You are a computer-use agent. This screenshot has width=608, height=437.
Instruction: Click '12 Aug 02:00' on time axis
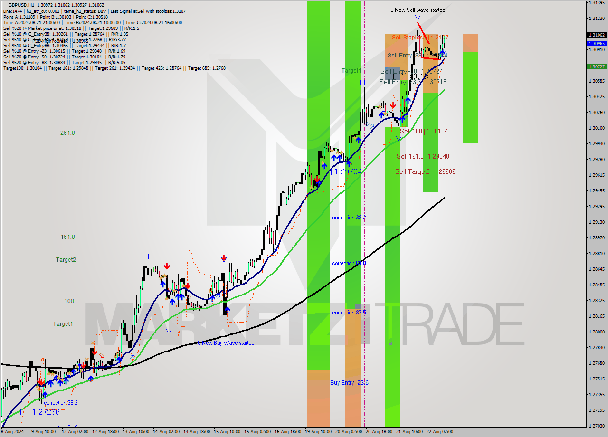coord(75,432)
